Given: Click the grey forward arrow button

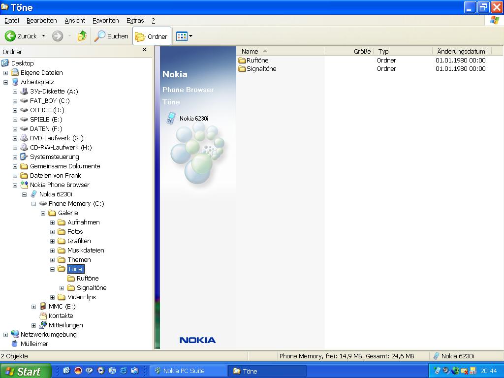Looking at the screenshot, I should [x=58, y=36].
